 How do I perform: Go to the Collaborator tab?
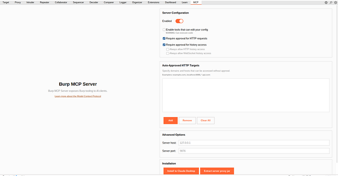(61, 3)
